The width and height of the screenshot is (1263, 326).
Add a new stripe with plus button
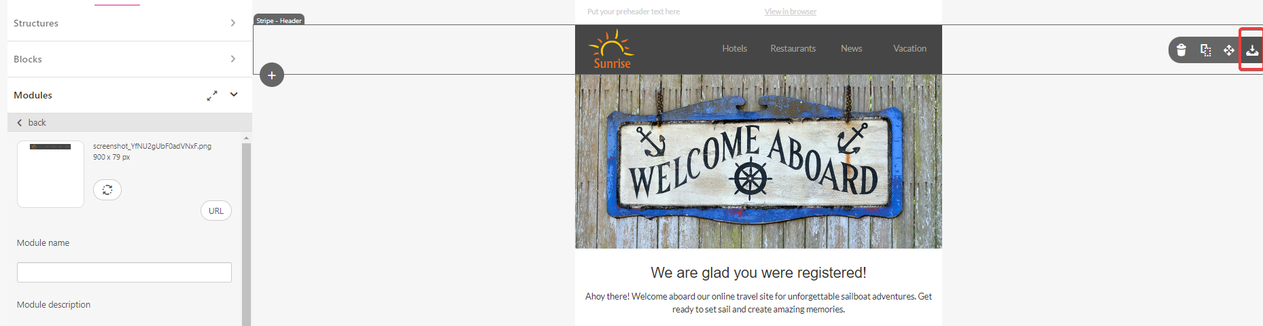pyautogui.click(x=272, y=75)
